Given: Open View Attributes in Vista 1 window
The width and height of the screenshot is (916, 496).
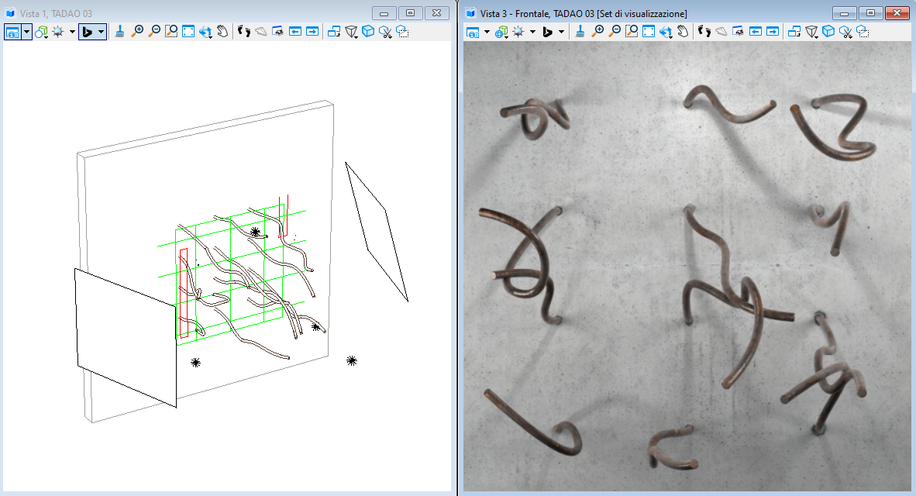Looking at the screenshot, I should (13, 32).
